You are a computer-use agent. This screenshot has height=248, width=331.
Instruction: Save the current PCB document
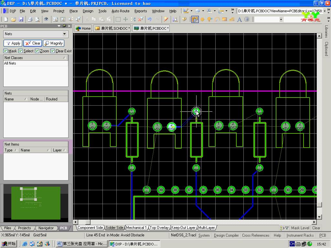(x=21, y=19)
